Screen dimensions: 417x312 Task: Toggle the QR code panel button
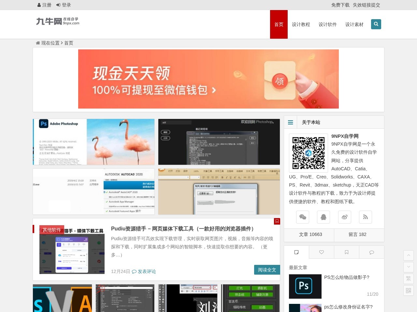pos(408,291)
